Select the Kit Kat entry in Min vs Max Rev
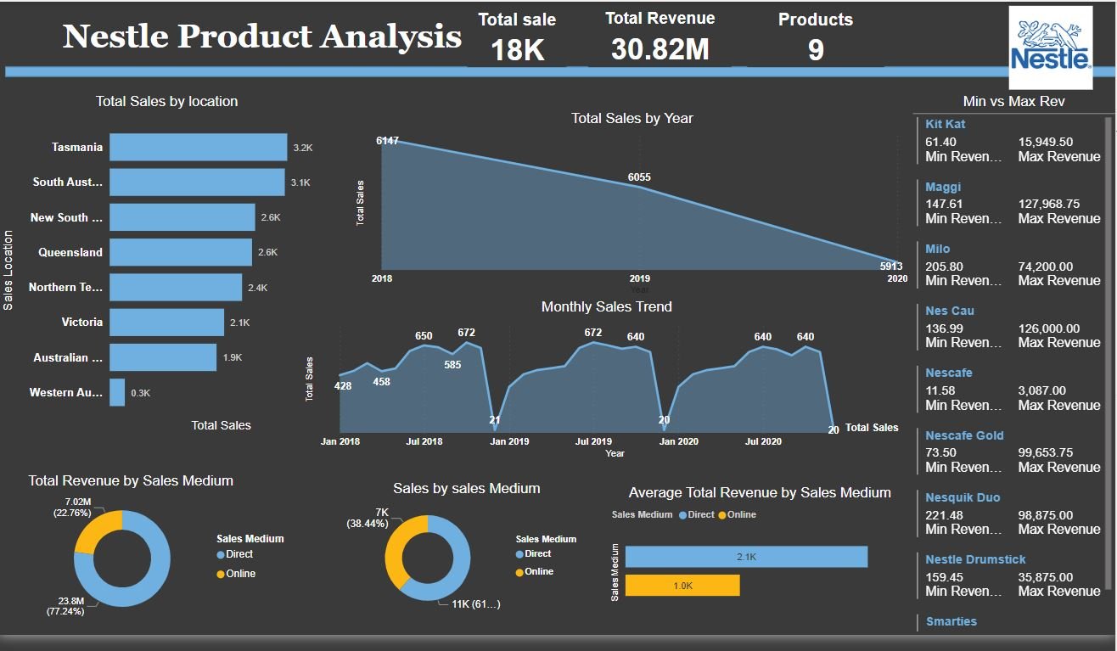 [x=945, y=124]
